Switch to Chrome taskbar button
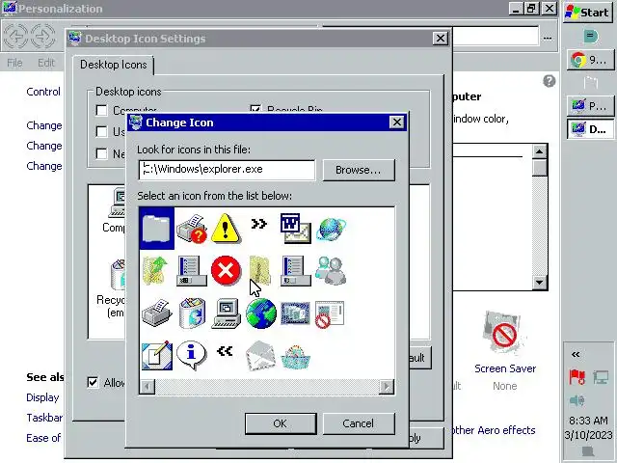This screenshot has height=463, width=617. [590, 60]
